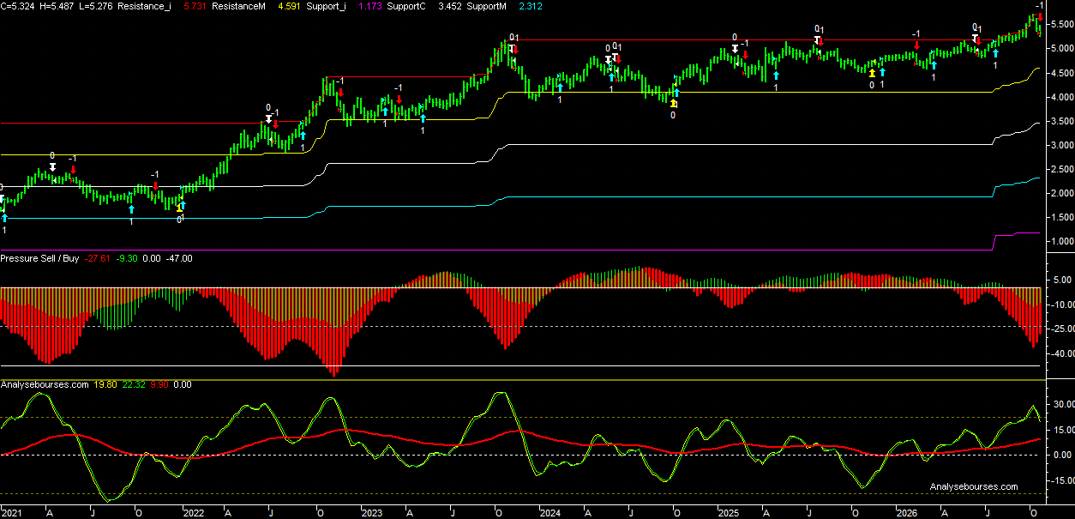Click 3.000 on the price axis

pyautogui.click(x=1061, y=145)
